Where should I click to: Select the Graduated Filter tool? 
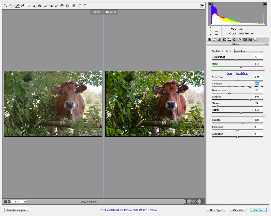pos(62,6)
